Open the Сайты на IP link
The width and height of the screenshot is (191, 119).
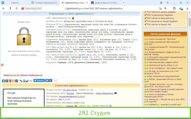click(x=86, y=90)
